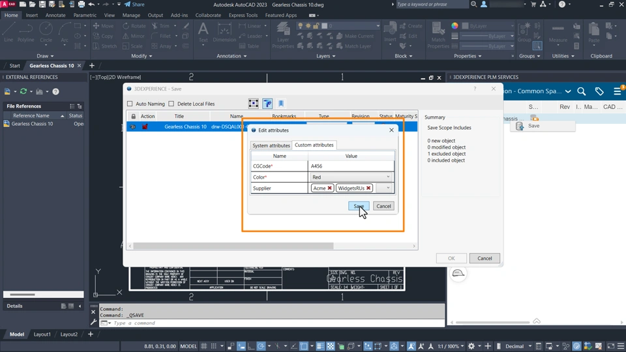Open the Insert ribbon tab
This screenshot has width=626, height=352.
pyautogui.click(x=31, y=15)
